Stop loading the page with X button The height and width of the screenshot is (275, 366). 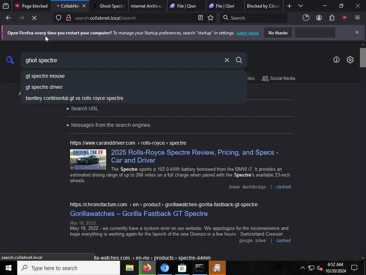[x=34, y=18]
